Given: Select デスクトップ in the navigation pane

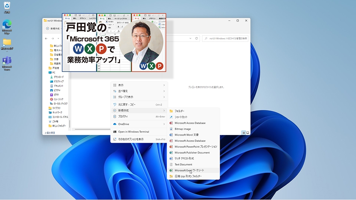Looking at the screenshot, I should [57, 81].
